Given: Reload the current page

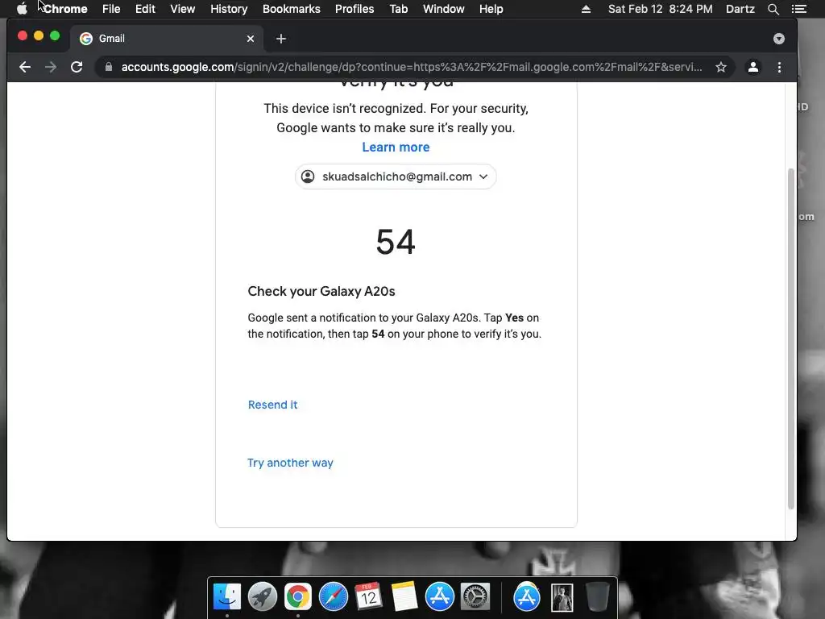Looking at the screenshot, I should [x=77, y=67].
